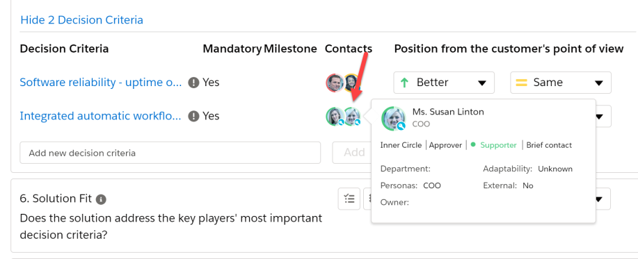Click the Add new decision criteria field
This screenshot has height=259, width=638.
tap(170, 153)
